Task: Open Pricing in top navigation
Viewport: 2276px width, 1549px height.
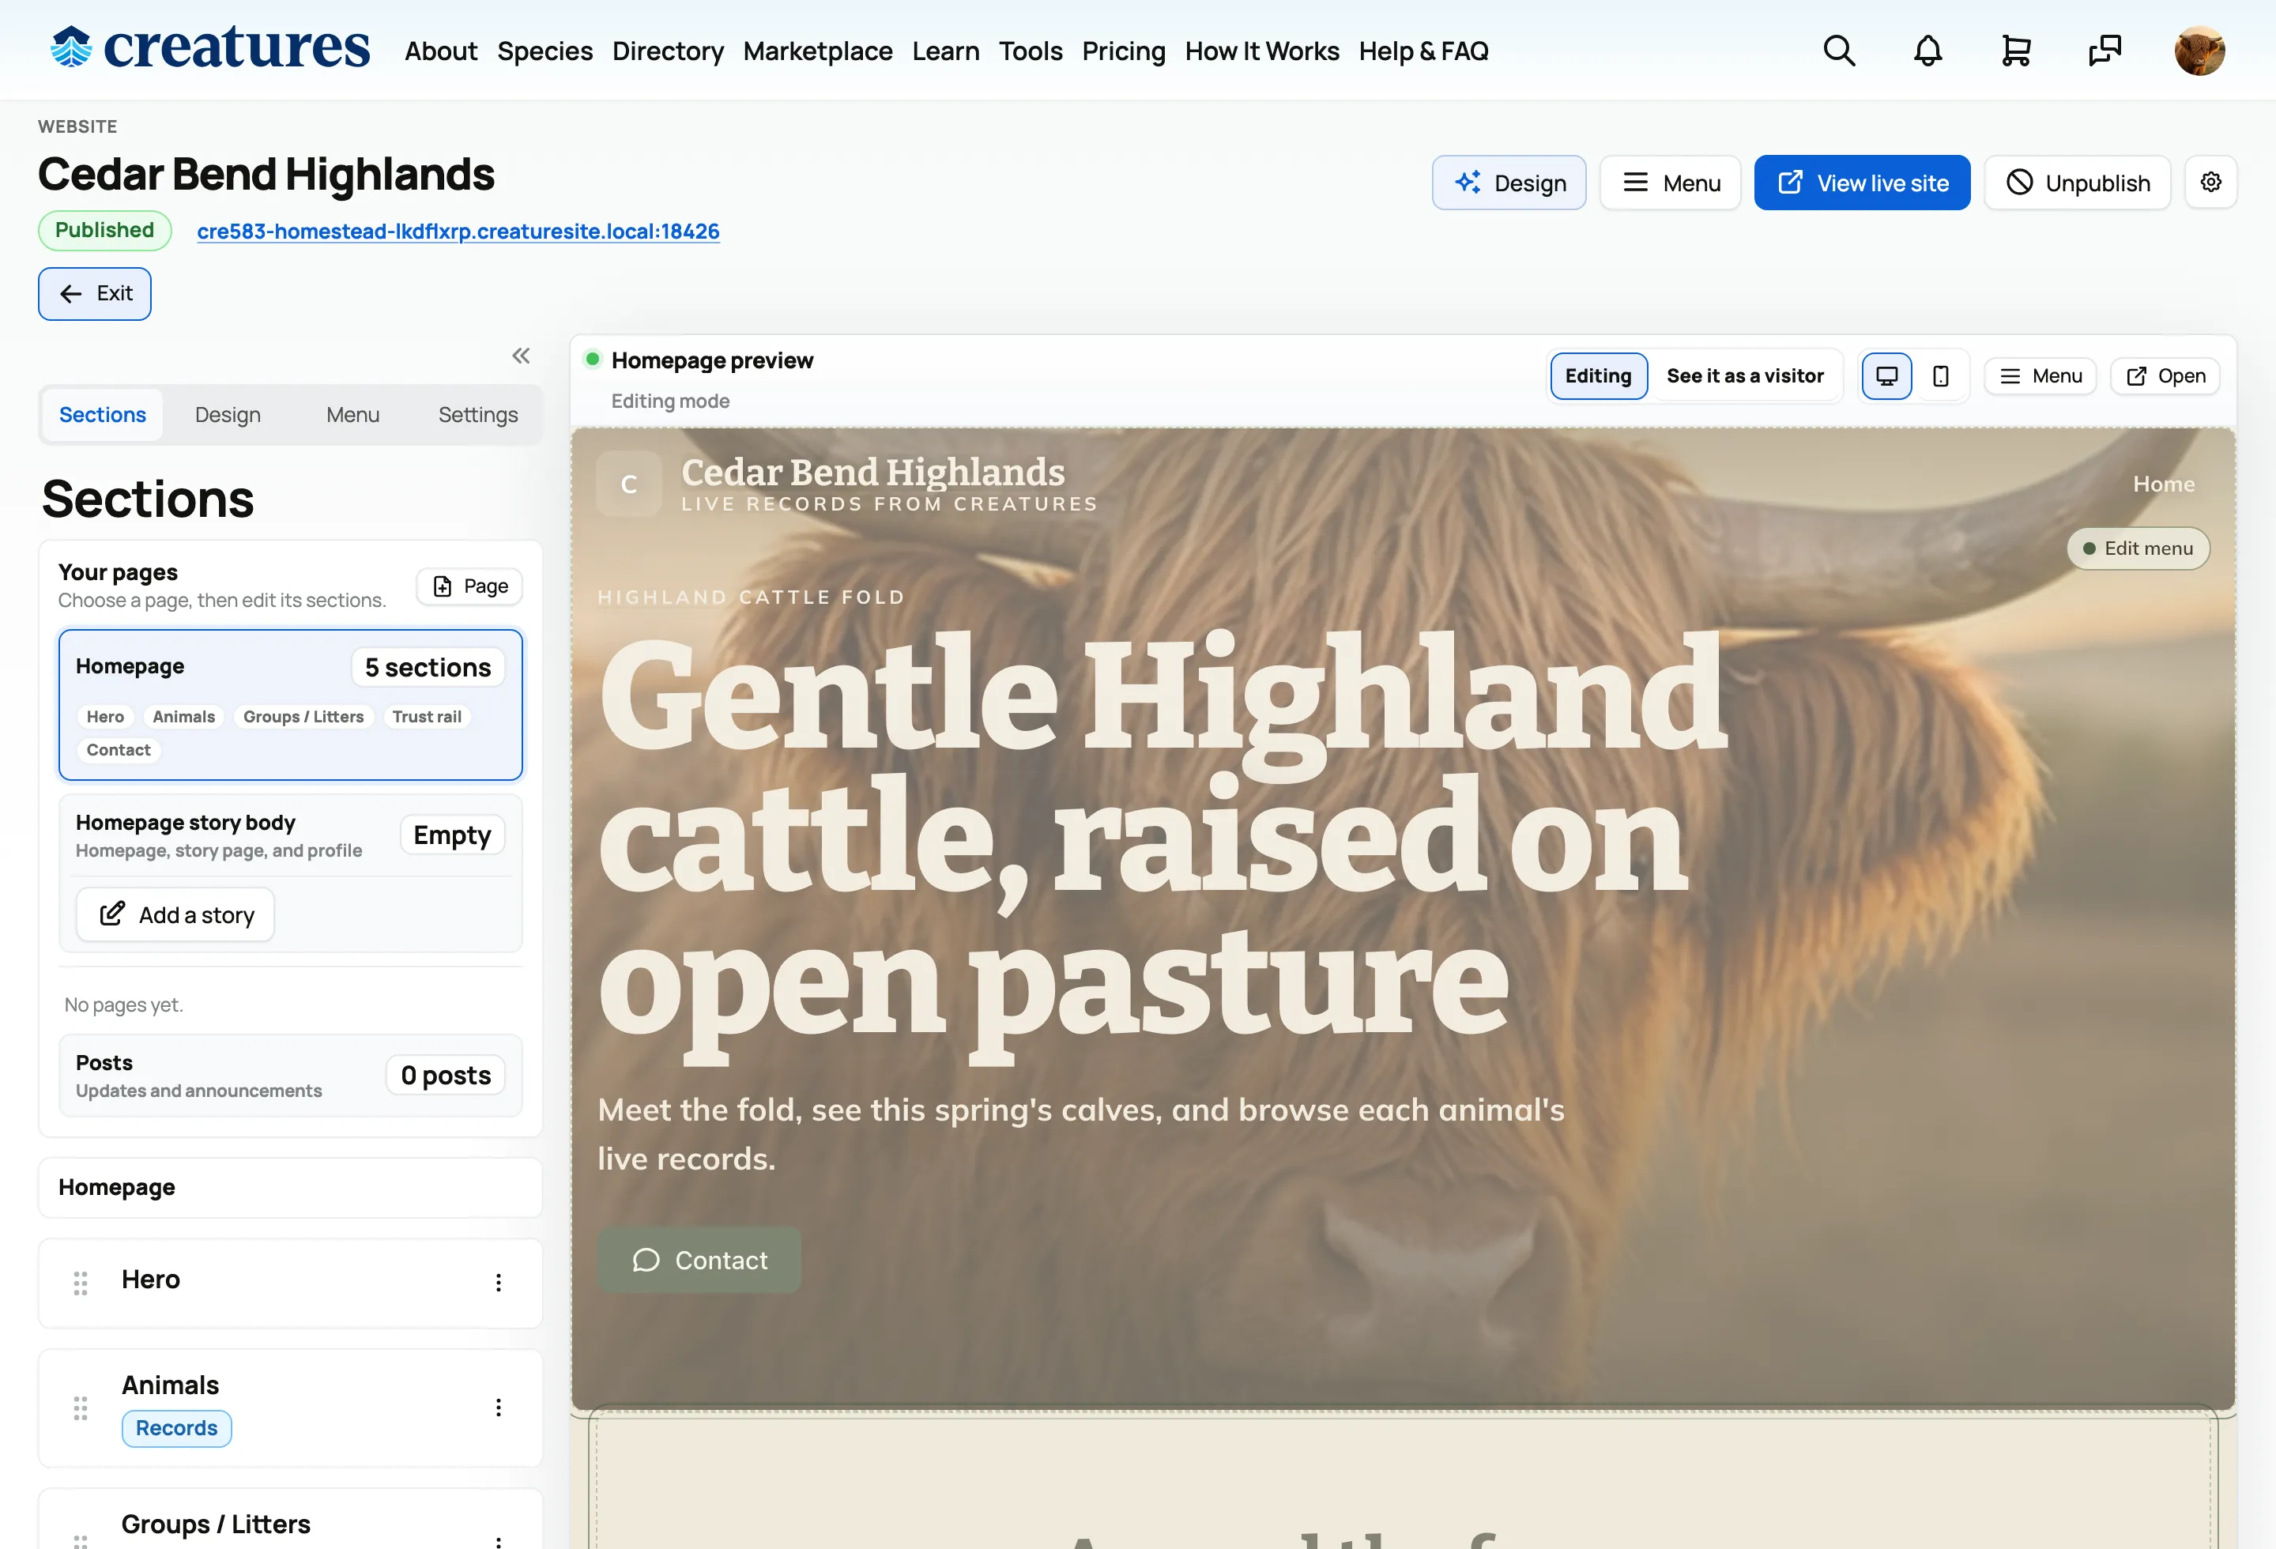Action: 1123,51
